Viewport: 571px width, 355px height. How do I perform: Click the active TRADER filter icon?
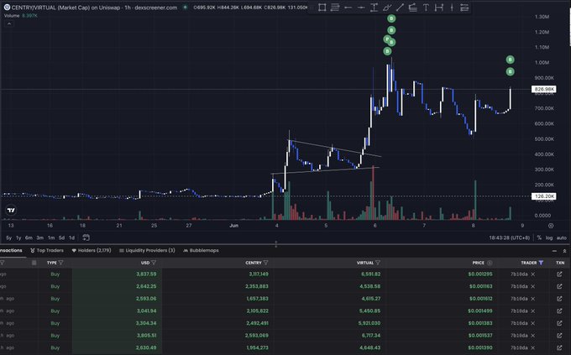541,263
